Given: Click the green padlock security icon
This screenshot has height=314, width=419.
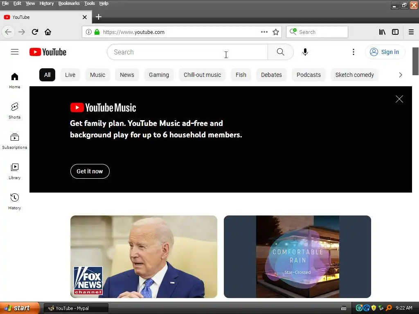Looking at the screenshot, I should point(97,32).
